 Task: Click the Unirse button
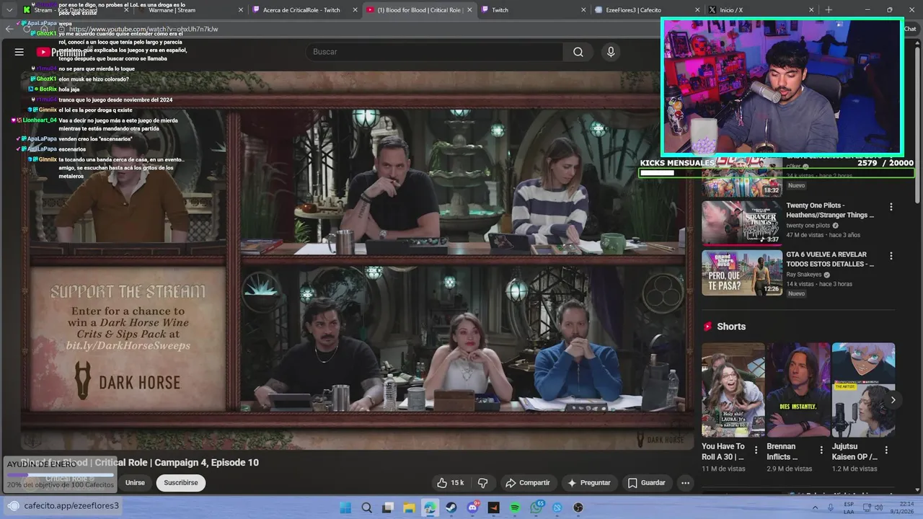click(135, 483)
